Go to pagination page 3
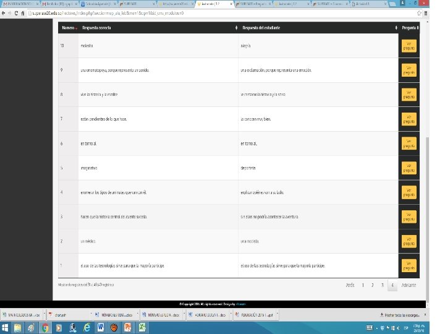The width and height of the screenshot is (445, 334). pos(383,285)
